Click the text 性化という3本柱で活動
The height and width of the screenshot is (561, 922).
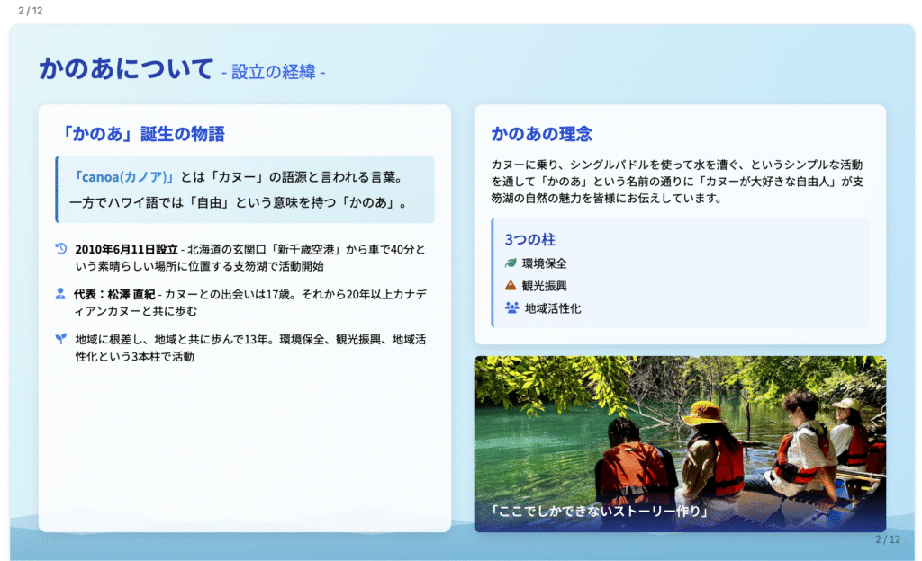tap(135, 356)
